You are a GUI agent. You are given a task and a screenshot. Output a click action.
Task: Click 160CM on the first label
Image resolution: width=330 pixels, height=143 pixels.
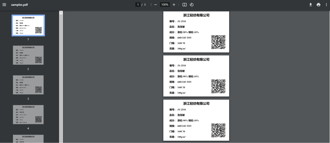[181, 43]
